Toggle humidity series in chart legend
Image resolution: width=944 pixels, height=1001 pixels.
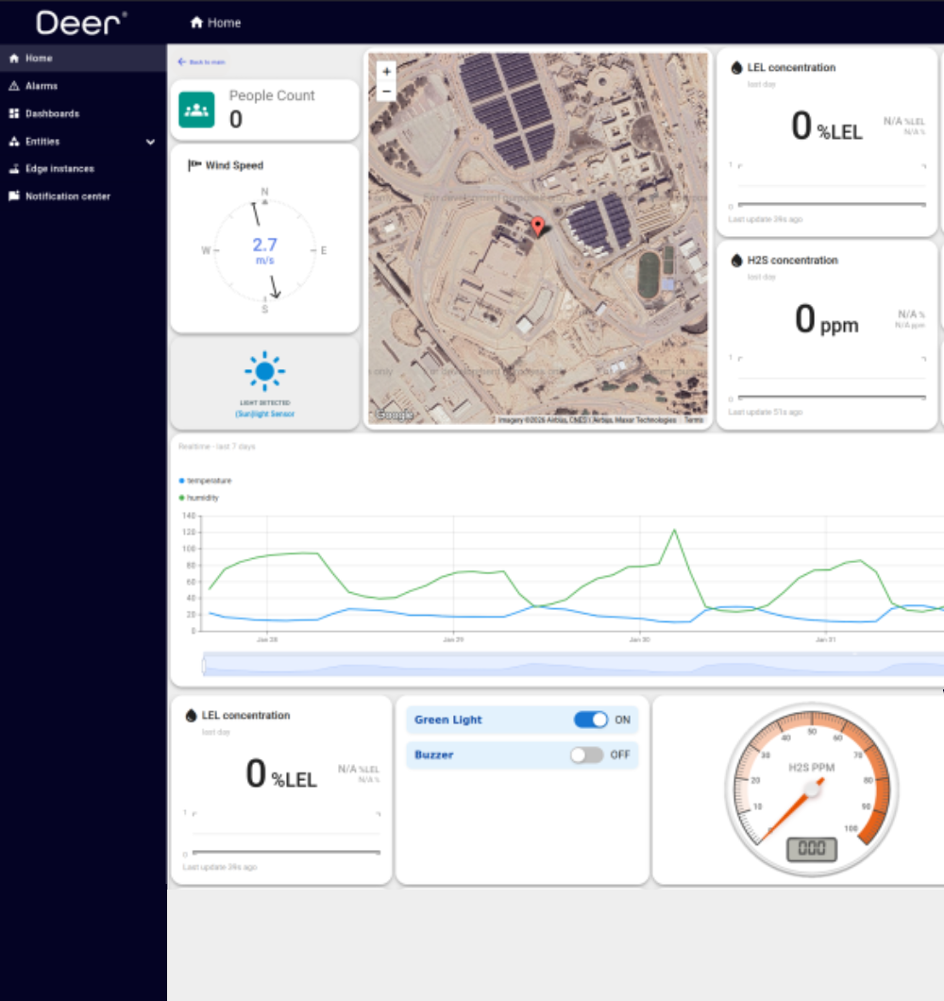click(x=199, y=498)
